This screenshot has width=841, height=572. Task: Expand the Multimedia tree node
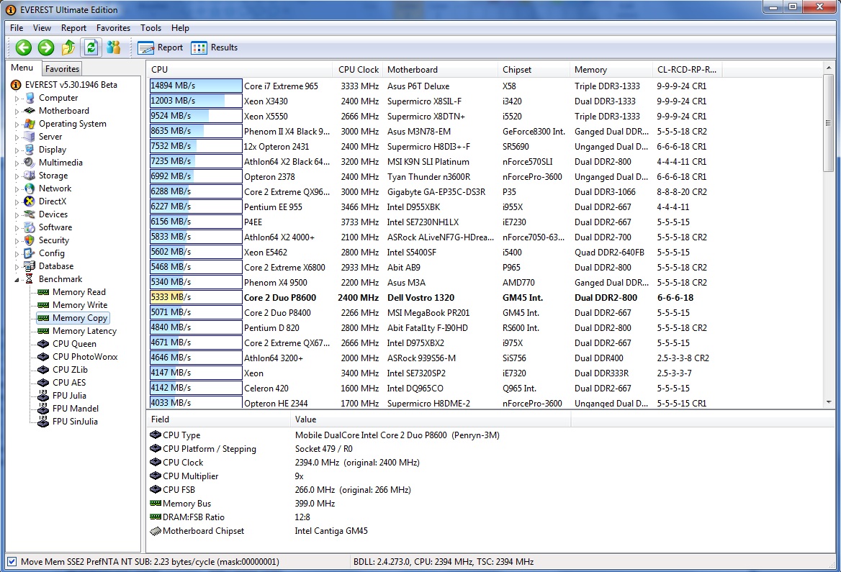(17, 163)
